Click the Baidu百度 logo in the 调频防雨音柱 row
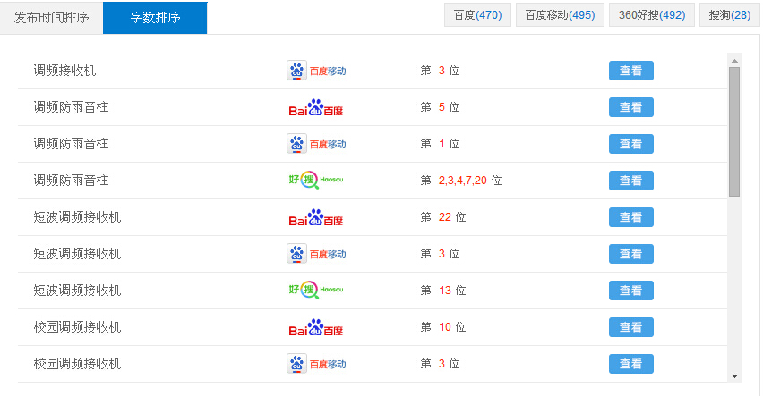763x396 pixels. pyautogui.click(x=316, y=107)
